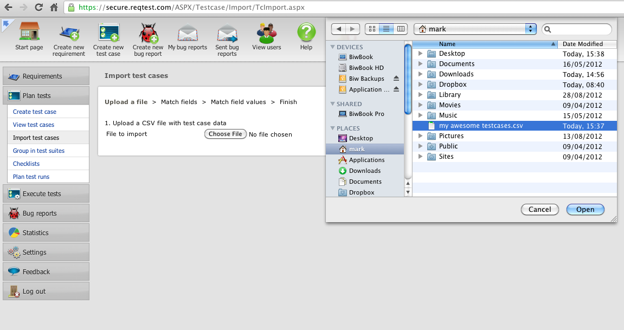
Task: Open the mark folder path dropdown
Action: click(x=475, y=29)
